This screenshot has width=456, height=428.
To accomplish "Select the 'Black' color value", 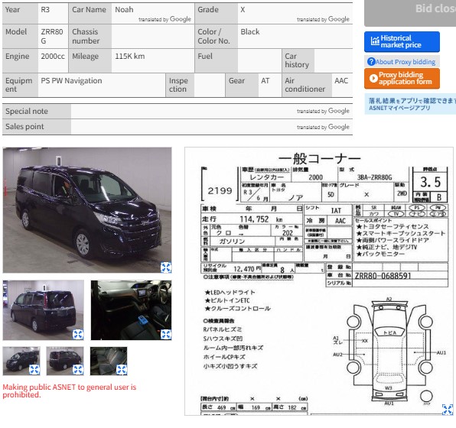I will click(250, 31).
